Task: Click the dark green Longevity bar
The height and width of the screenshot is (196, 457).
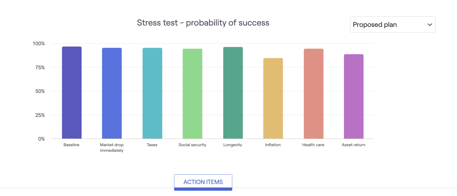Action: 233,93
